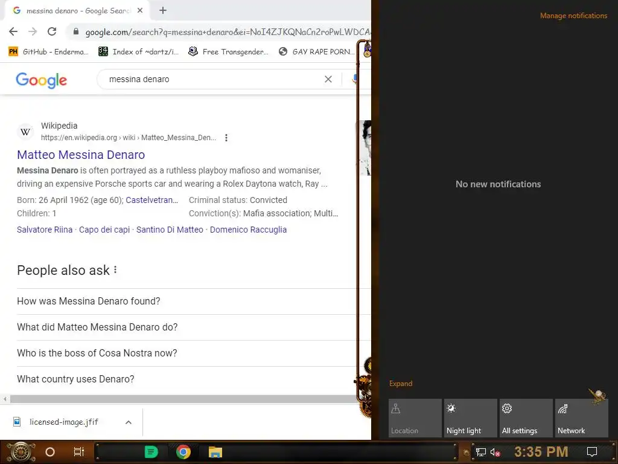Open the green notes app on the taskbar
Viewport: 618px width, 464px height.
click(151, 452)
